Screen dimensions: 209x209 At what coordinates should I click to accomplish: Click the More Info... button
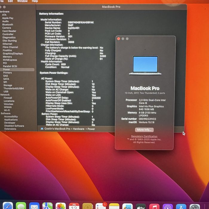[144, 130]
